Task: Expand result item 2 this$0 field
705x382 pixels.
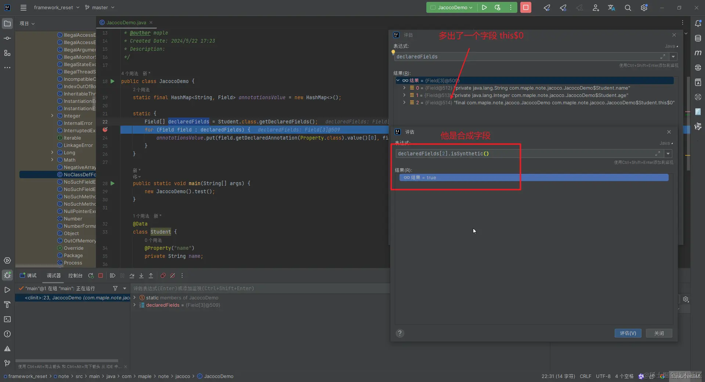Action: click(404, 102)
